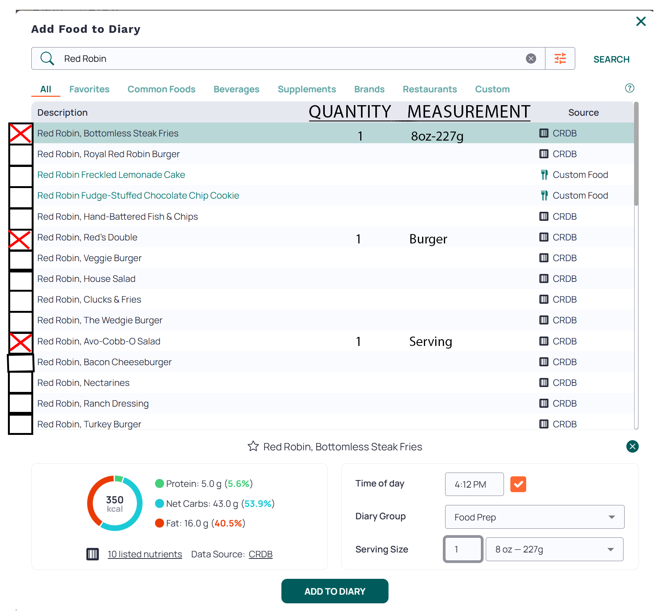
Task: Click into the Red Robin search field
Action: click(x=288, y=58)
